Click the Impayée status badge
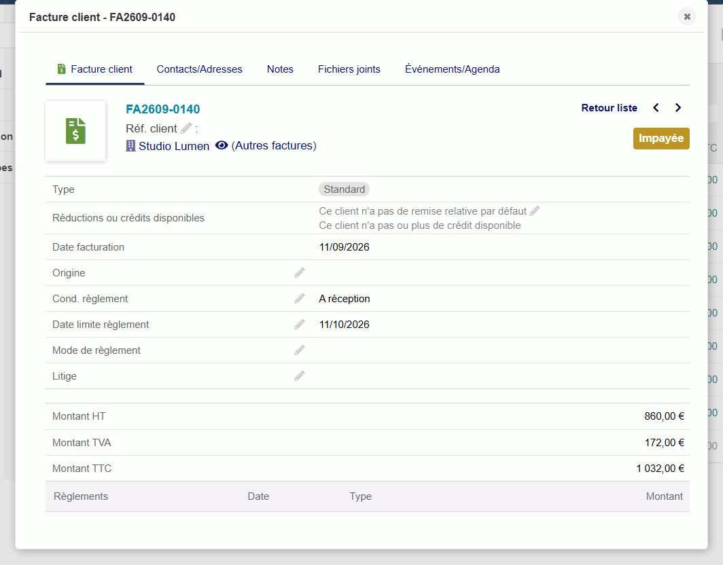This screenshot has width=723, height=565. (661, 139)
